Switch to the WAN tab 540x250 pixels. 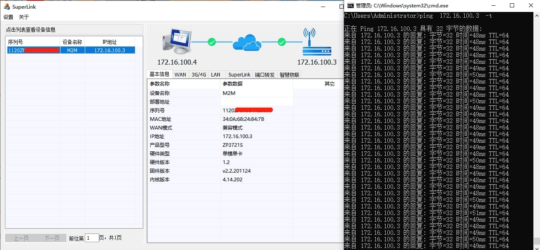coord(180,74)
